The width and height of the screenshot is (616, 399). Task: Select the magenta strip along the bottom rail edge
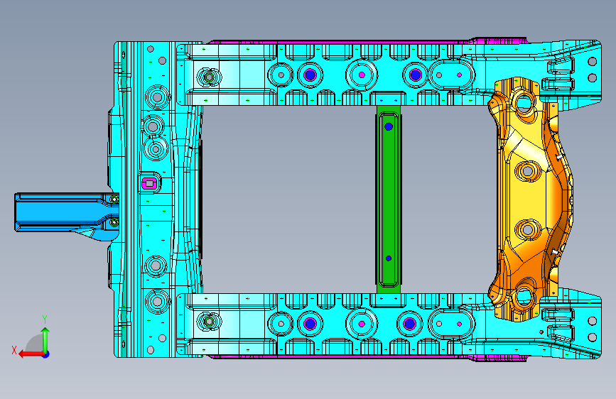(367, 357)
